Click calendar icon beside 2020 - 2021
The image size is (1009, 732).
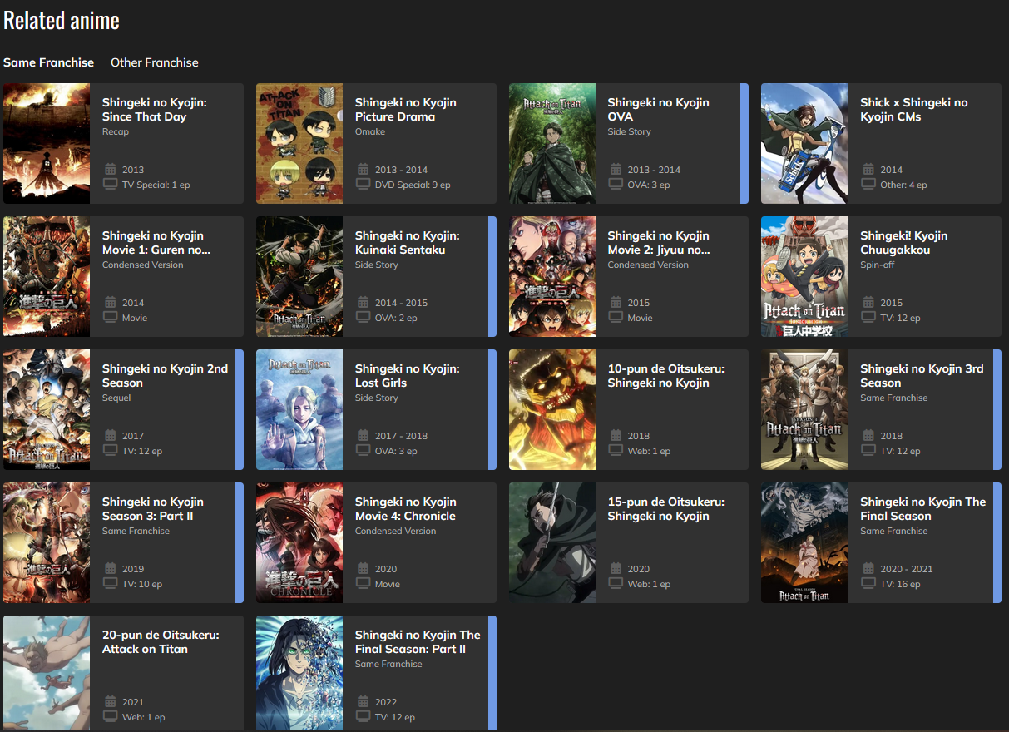pyautogui.click(x=868, y=568)
